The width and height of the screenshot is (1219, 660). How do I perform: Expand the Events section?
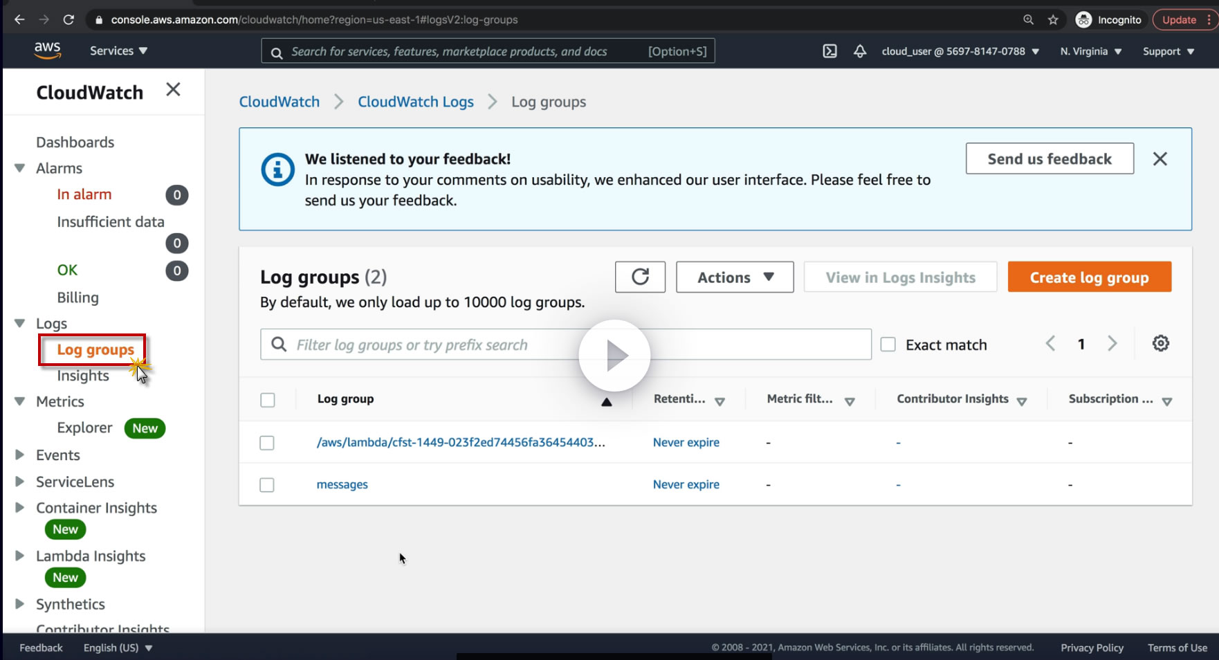tap(20, 455)
